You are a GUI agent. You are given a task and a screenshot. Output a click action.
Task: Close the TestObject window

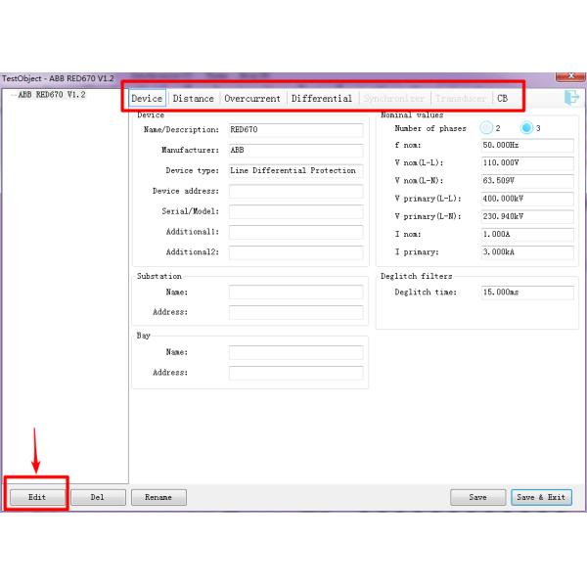tap(570, 76)
